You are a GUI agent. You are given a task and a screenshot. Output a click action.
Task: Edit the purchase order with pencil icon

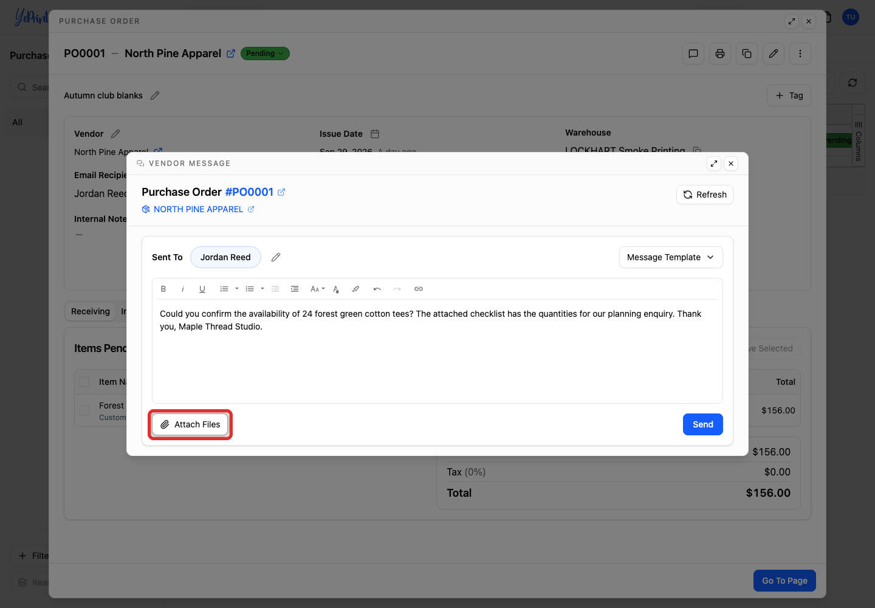(774, 54)
